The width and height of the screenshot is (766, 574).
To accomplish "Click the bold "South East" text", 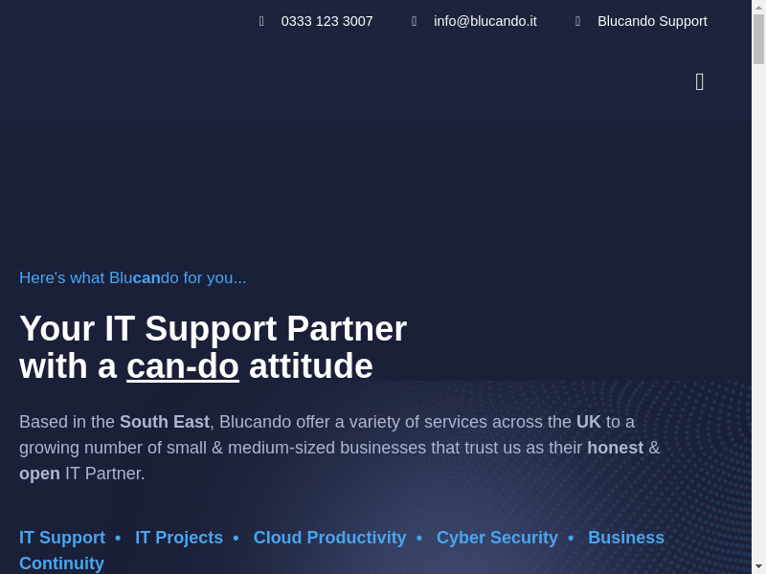I will (x=165, y=422).
